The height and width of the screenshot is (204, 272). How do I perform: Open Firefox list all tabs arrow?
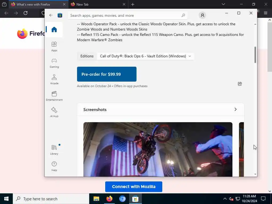pyautogui.click(x=223, y=4)
